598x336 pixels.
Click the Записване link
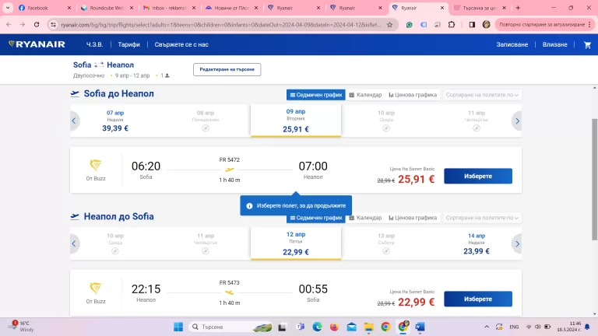tap(512, 44)
